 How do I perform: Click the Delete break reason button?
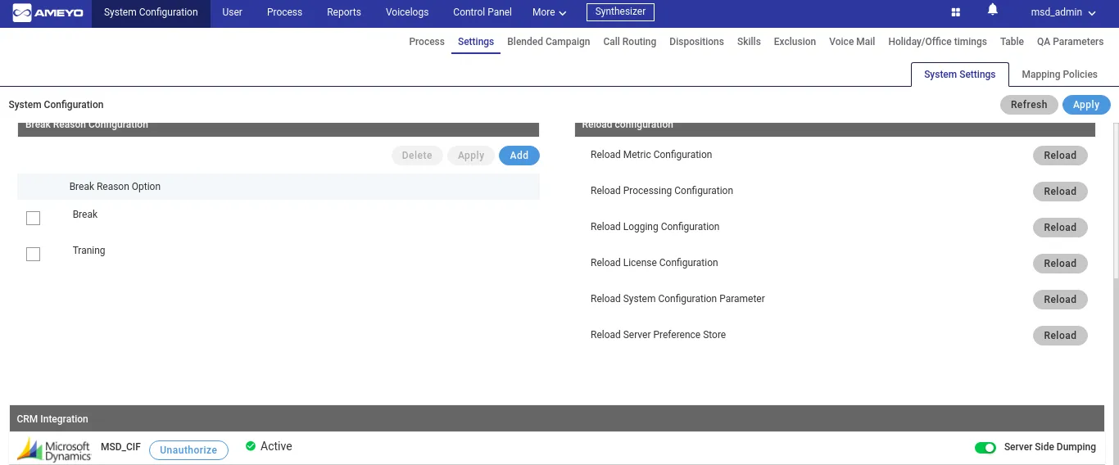pyautogui.click(x=417, y=156)
